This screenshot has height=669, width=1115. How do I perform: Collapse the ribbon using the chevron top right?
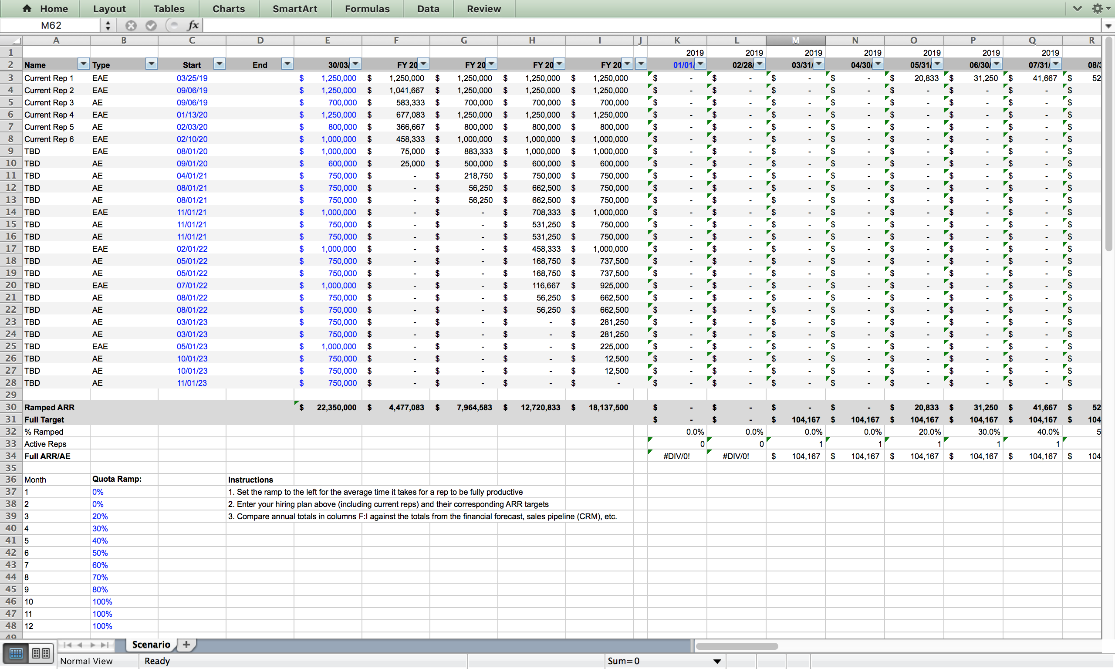[1077, 8]
